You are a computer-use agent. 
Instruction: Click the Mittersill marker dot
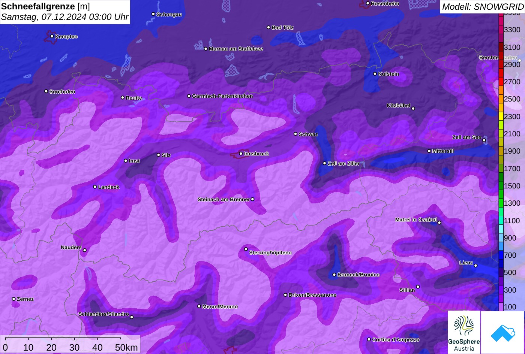[x=429, y=151]
